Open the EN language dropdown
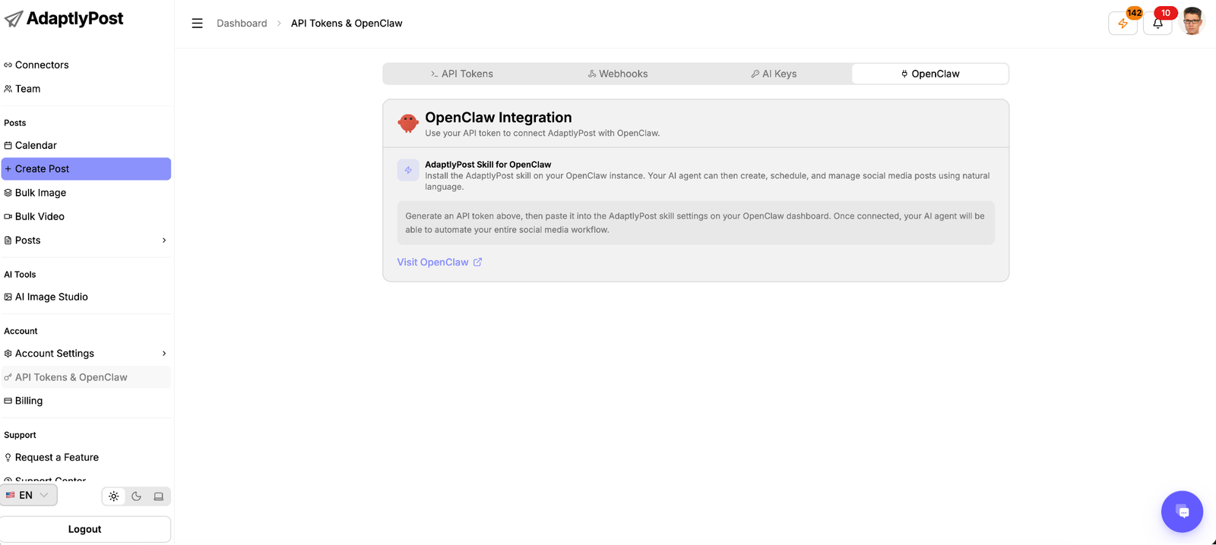1216x545 pixels. pyautogui.click(x=28, y=495)
